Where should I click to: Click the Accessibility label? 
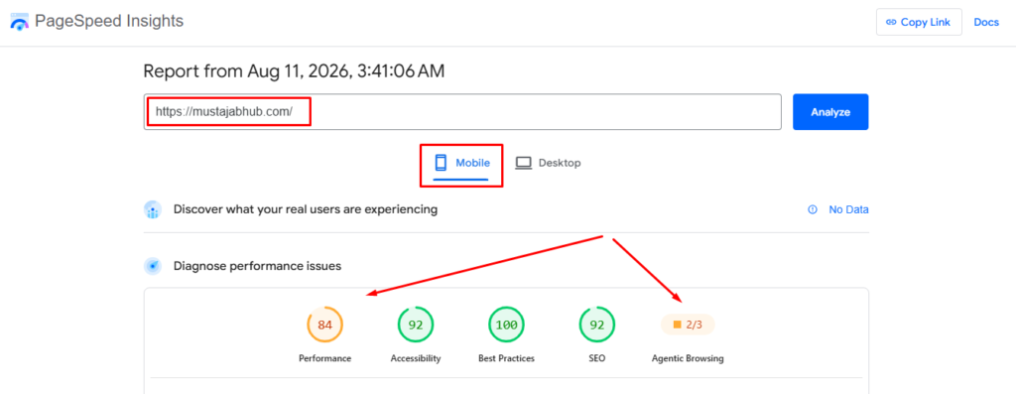tap(416, 358)
